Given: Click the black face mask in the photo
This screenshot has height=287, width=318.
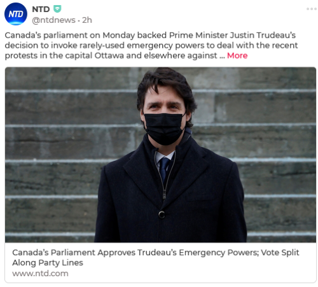Looking at the screenshot, I should pos(164,128).
